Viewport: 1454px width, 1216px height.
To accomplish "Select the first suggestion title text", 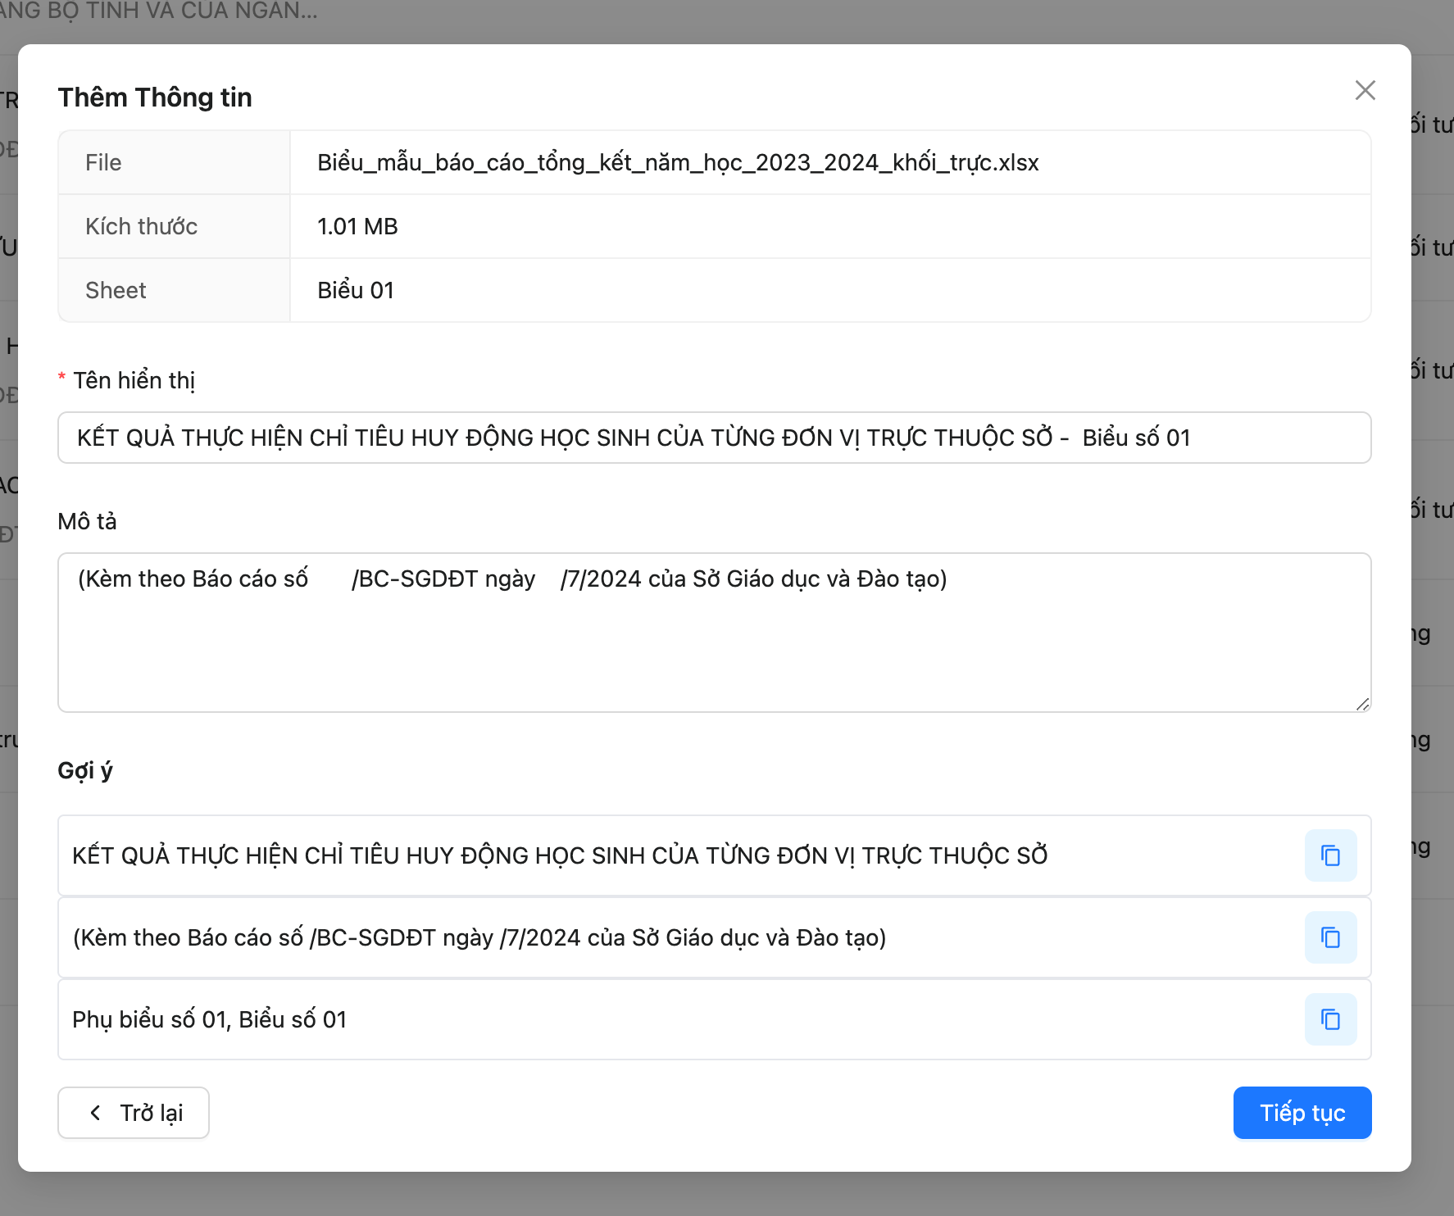I will pos(560,855).
